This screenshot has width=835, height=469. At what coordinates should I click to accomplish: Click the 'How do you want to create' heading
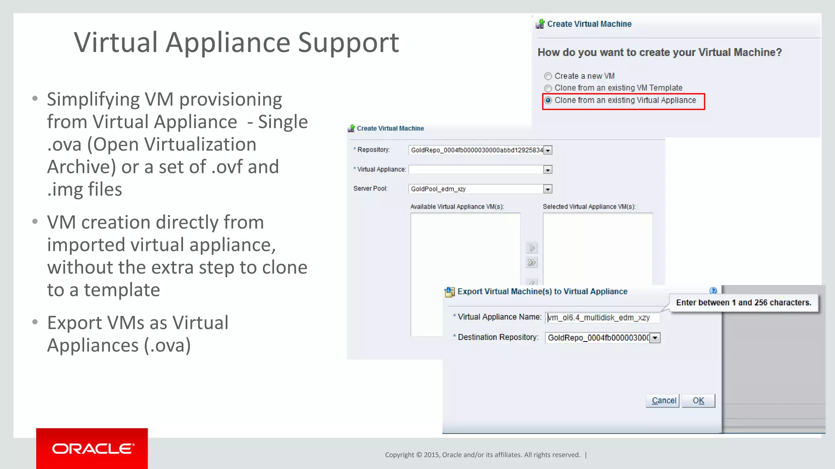(659, 53)
